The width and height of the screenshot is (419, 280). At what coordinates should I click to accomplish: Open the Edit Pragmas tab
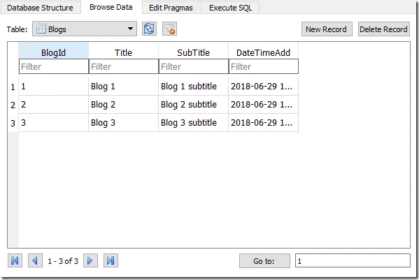[x=171, y=8]
